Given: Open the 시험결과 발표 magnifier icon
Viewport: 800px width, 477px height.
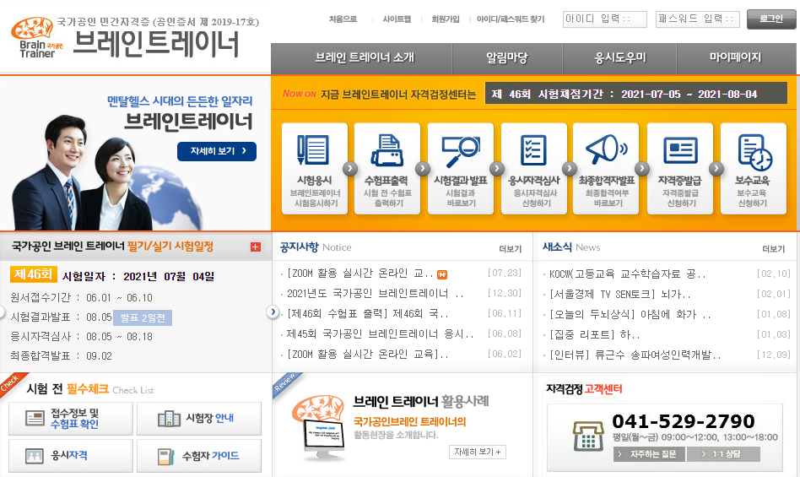Looking at the screenshot, I should [x=461, y=151].
